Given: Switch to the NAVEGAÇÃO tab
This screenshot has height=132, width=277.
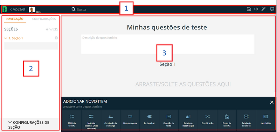Looking at the screenshot, I should pos(15,19).
